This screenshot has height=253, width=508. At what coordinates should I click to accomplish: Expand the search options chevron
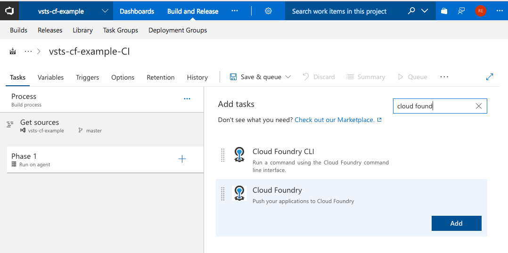pos(425,11)
